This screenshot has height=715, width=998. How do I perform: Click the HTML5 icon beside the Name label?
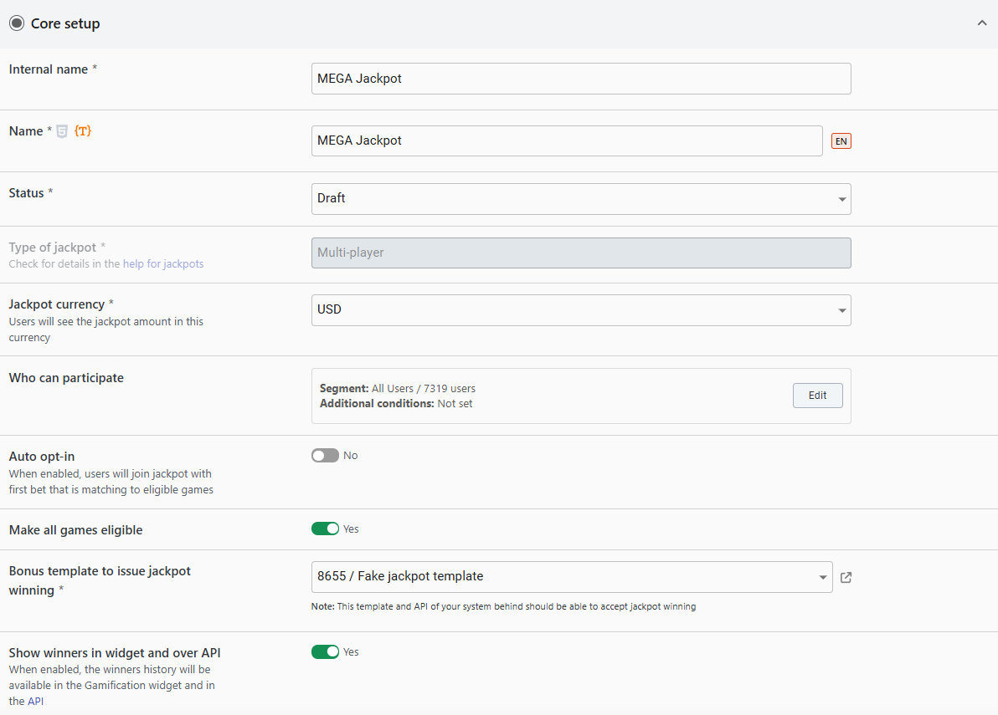62,131
